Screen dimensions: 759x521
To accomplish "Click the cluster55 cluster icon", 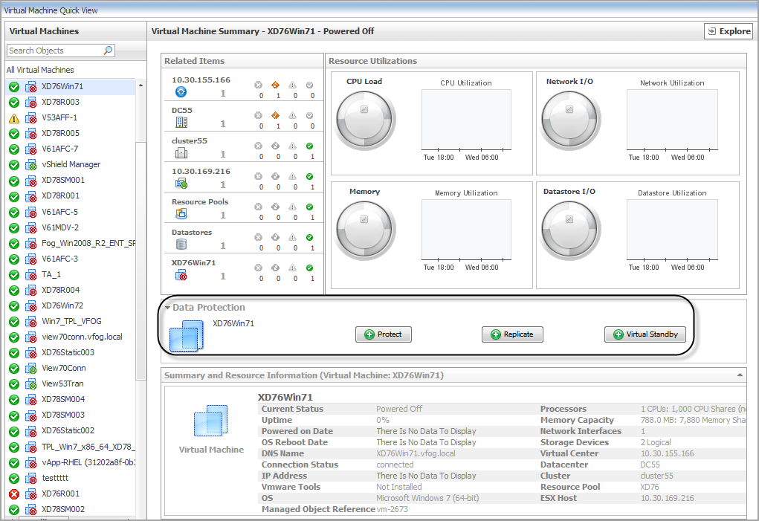I will click(181, 153).
